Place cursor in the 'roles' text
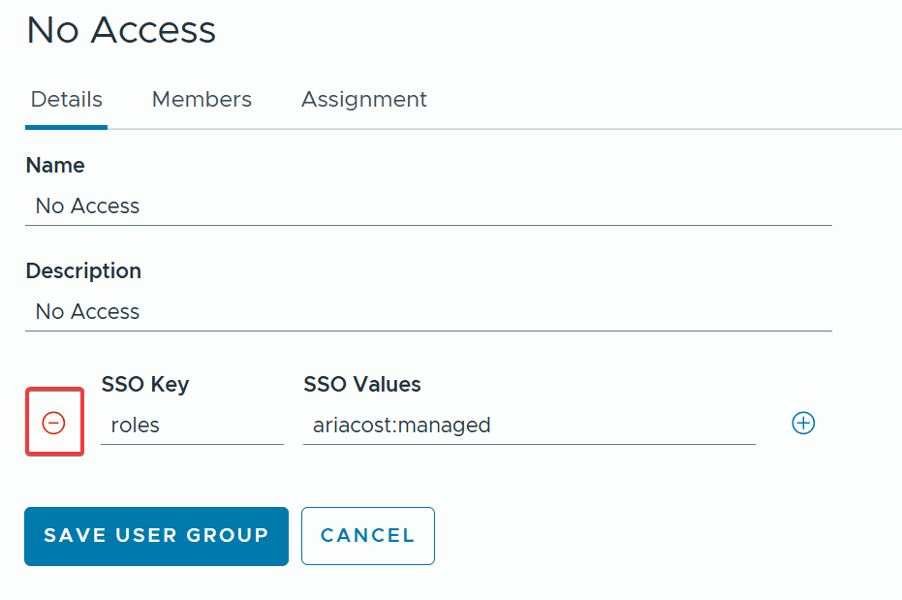Image resolution: width=902 pixels, height=600 pixels. [x=135, y=425]
